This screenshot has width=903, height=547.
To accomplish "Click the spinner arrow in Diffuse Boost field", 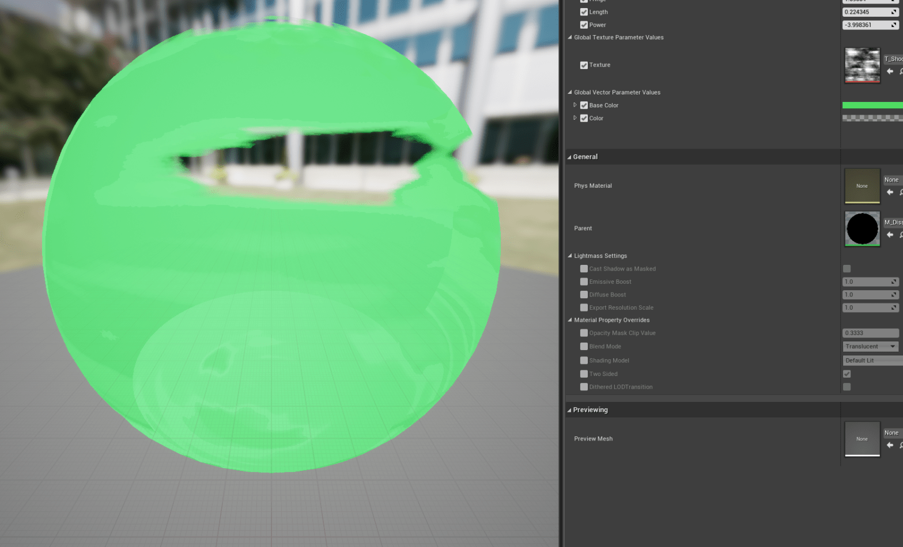I will (x=894, y=295).
